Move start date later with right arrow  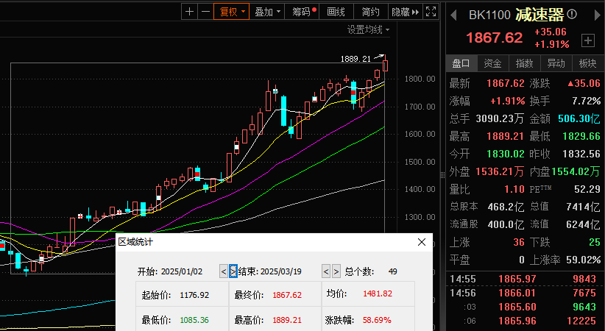click(233, 271)
